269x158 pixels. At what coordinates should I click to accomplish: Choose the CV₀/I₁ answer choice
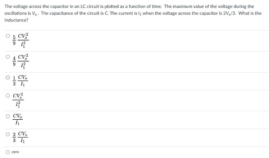8,116
